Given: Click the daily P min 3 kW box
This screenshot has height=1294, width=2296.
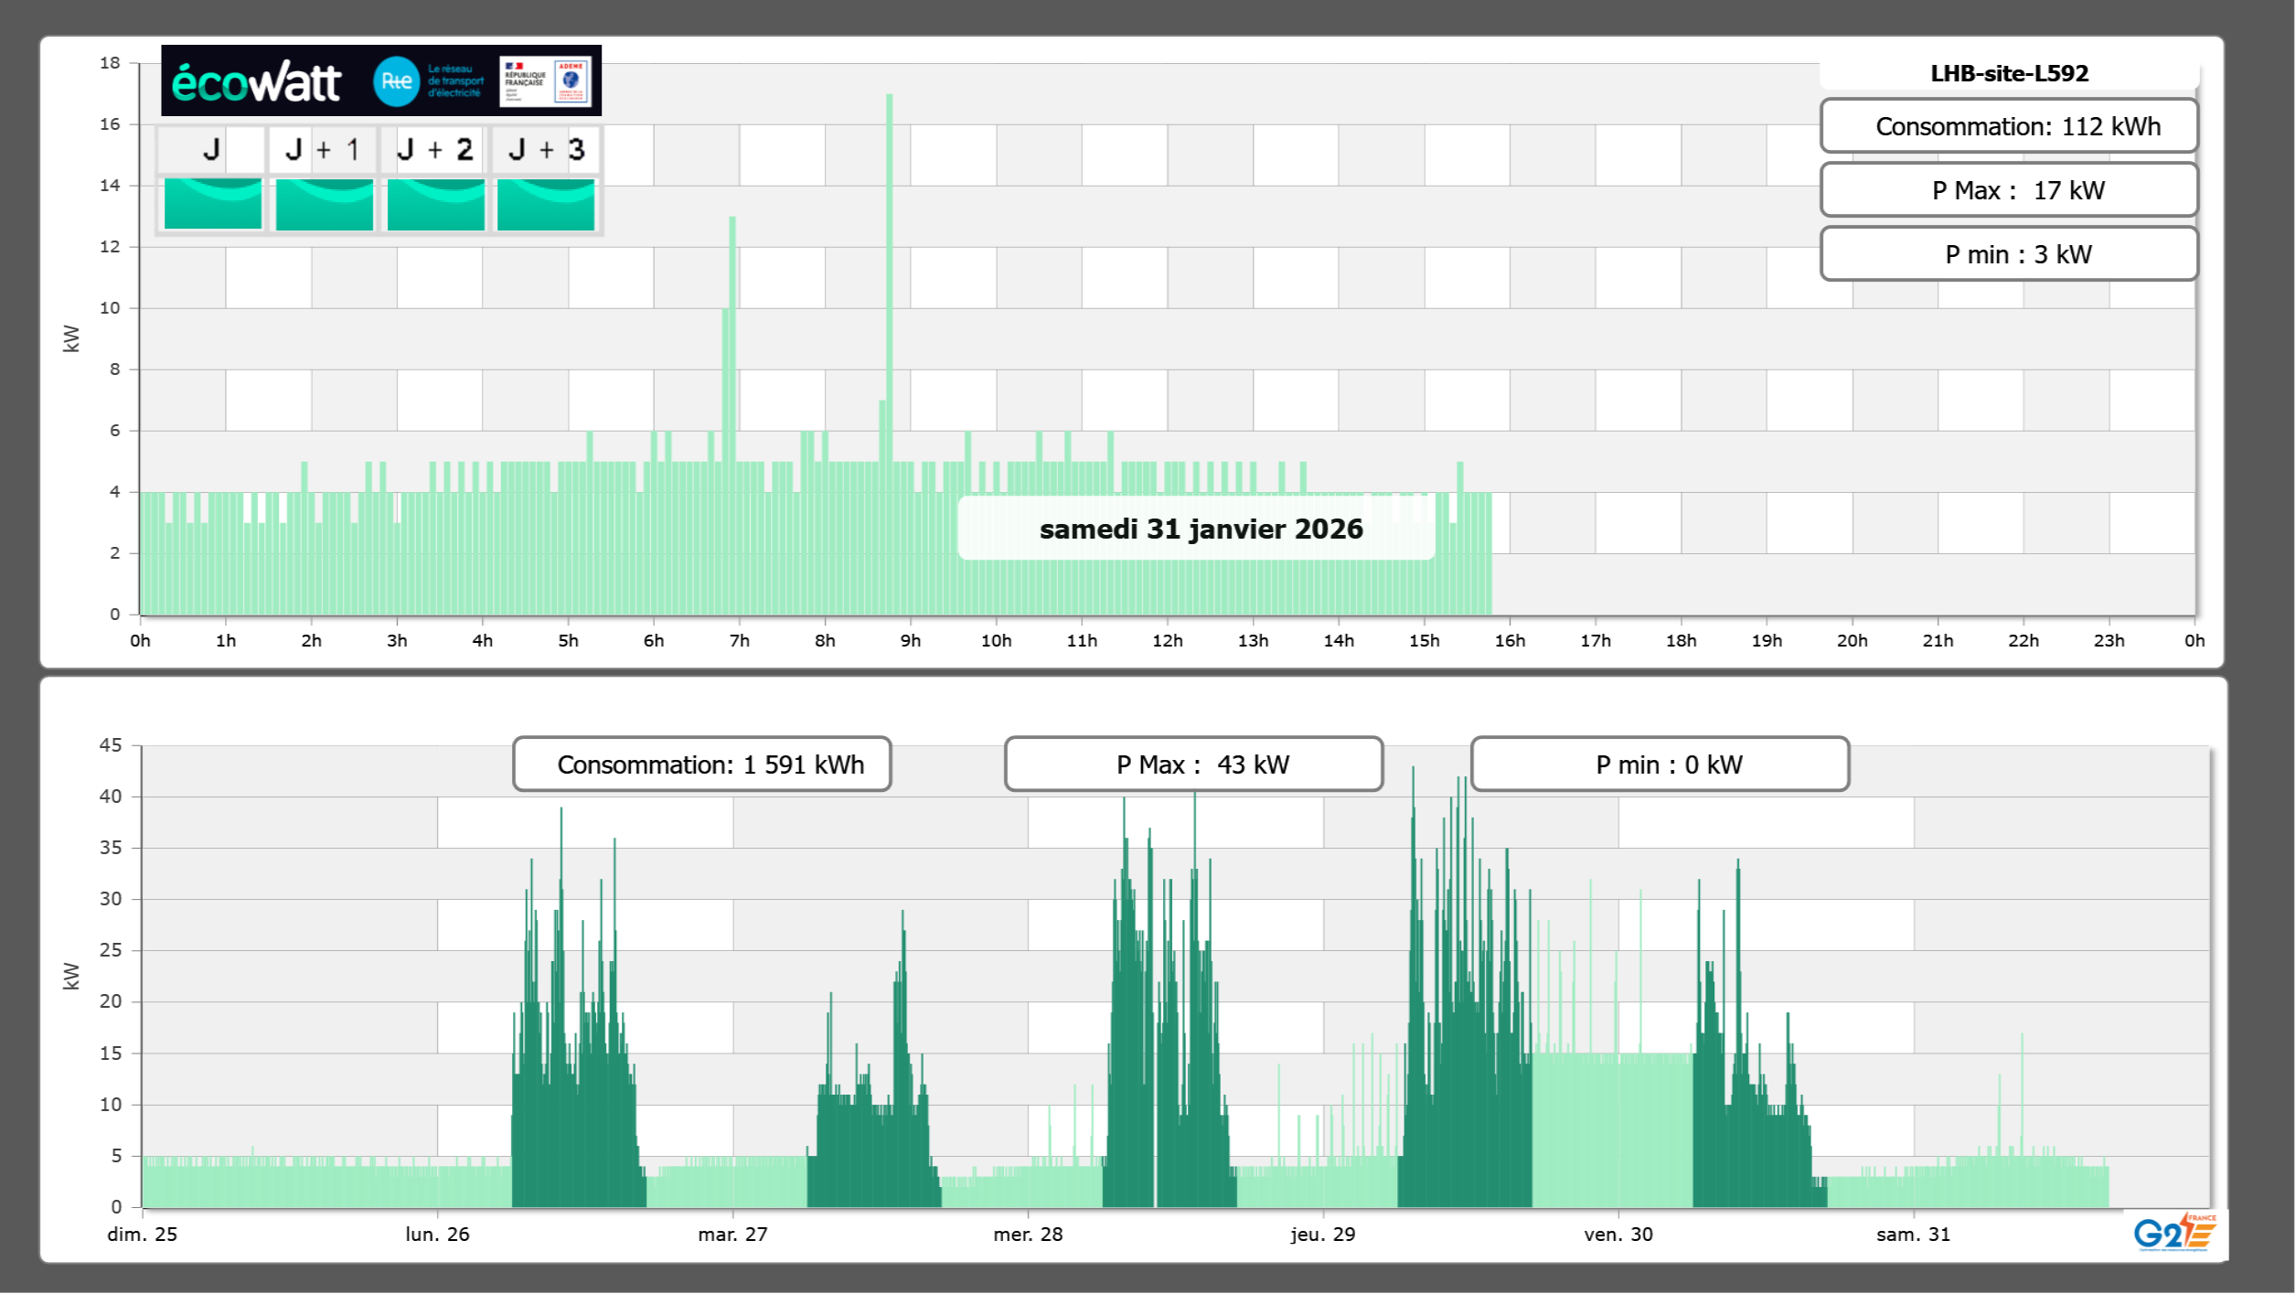Looking at the screenshot, I should [2009, 254].
